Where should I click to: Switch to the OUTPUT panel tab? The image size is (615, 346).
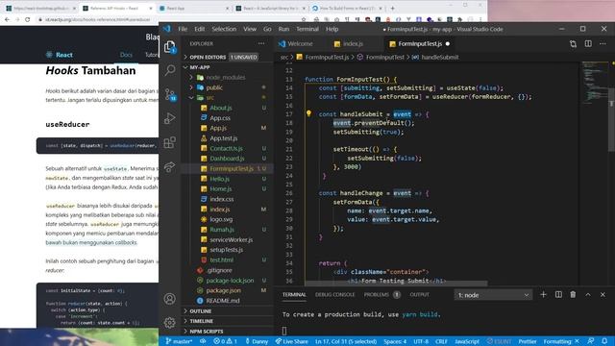419,295
